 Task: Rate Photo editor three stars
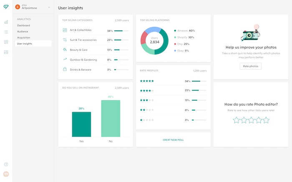point(251,120)
